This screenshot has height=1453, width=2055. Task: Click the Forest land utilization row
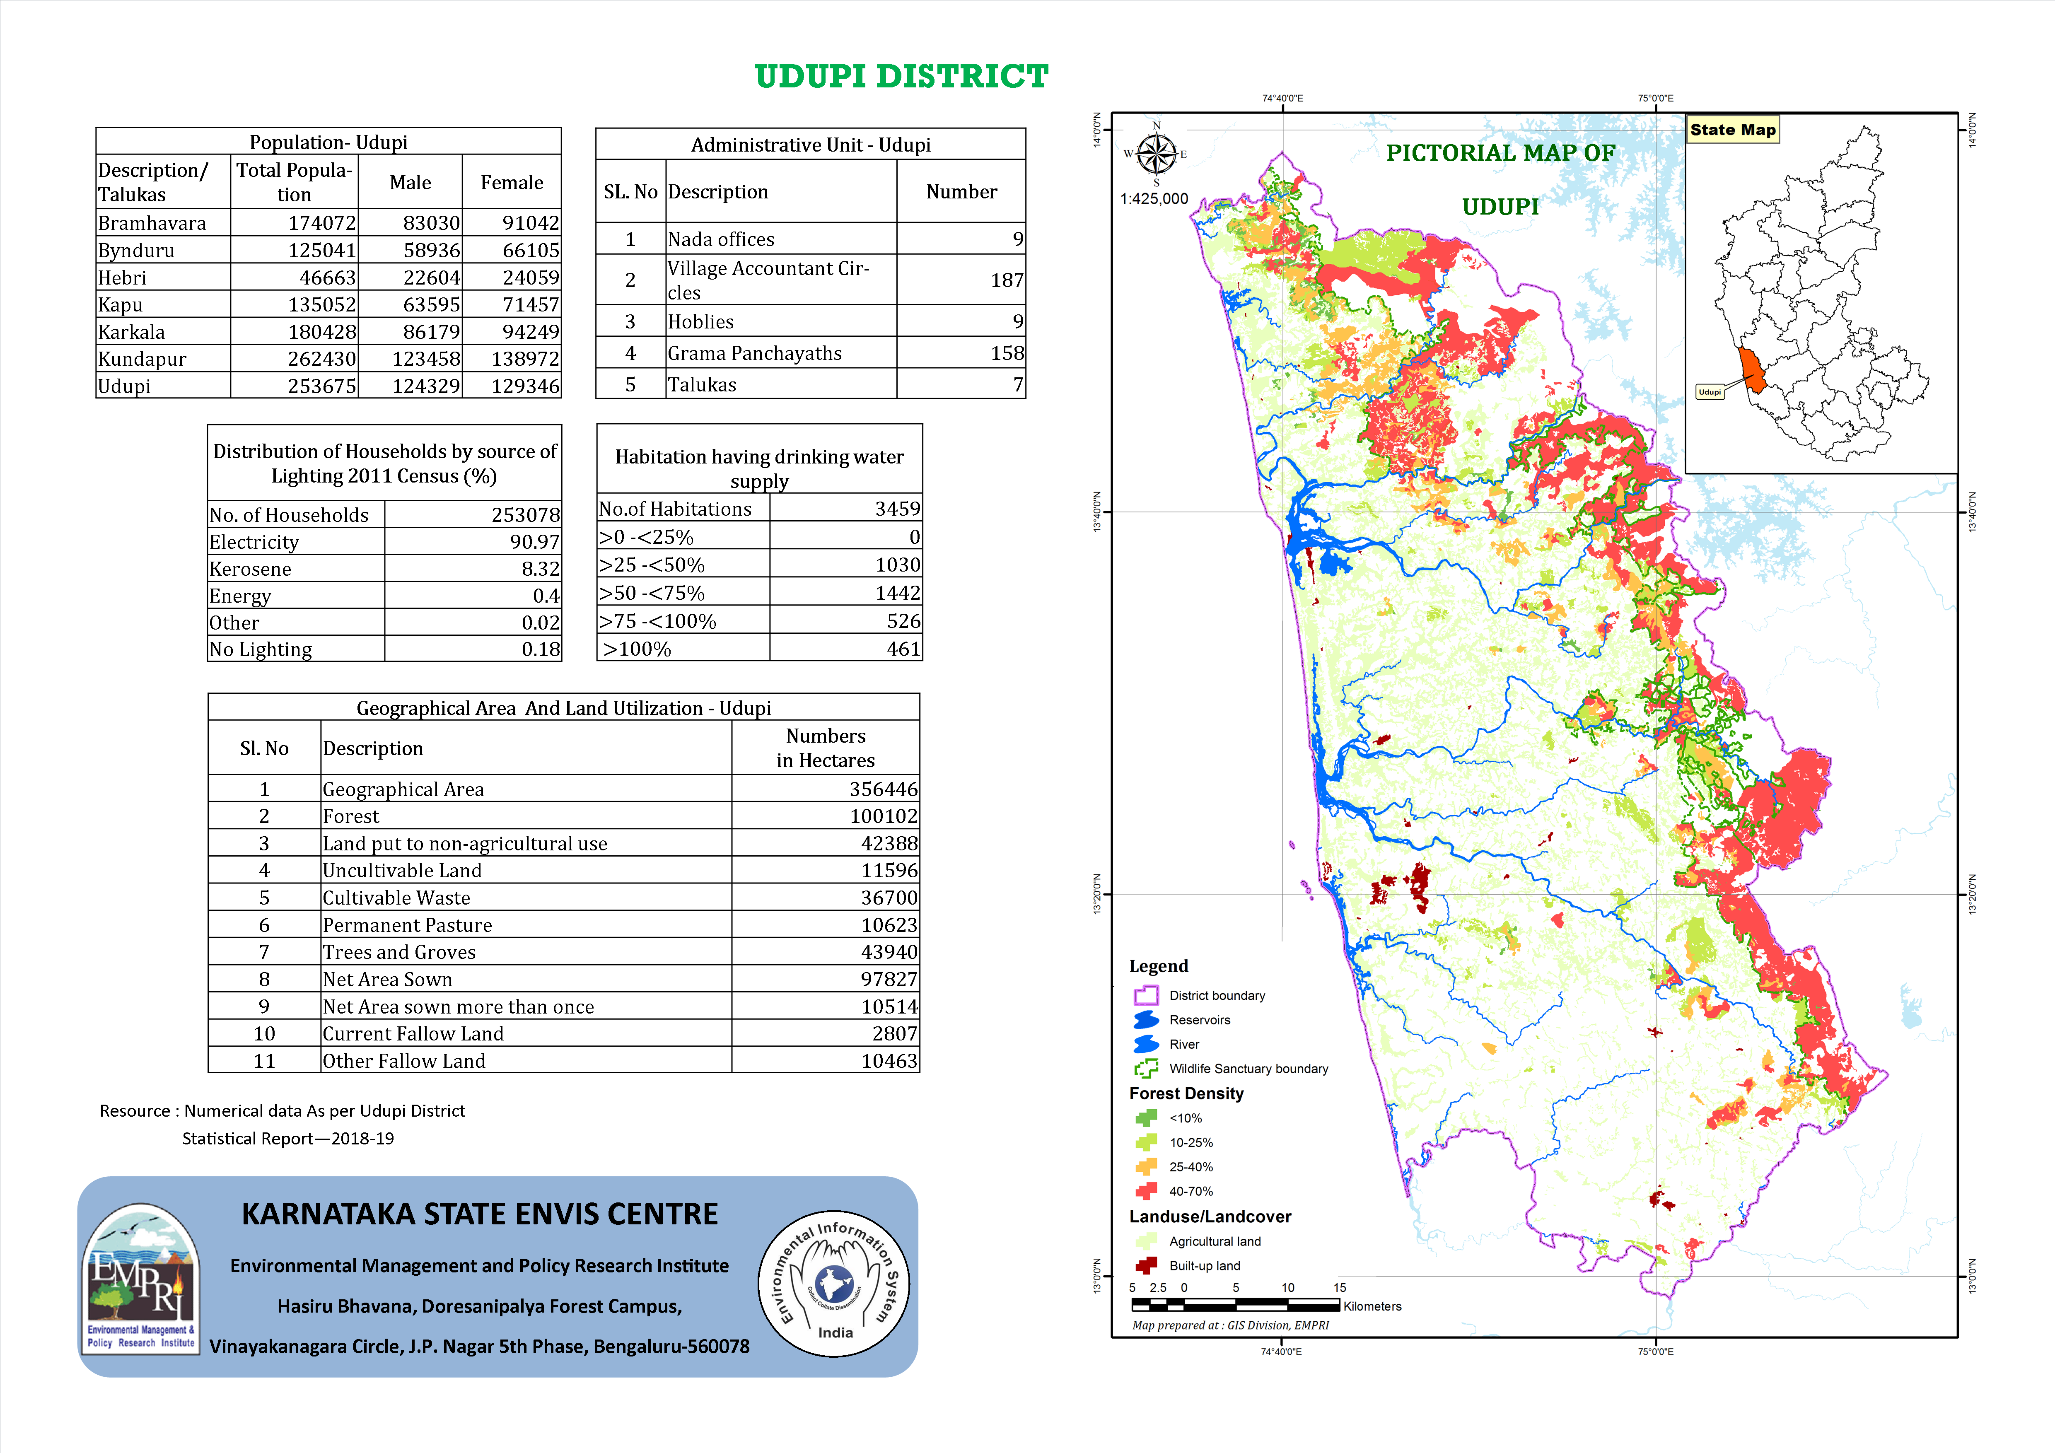point(564,816)
